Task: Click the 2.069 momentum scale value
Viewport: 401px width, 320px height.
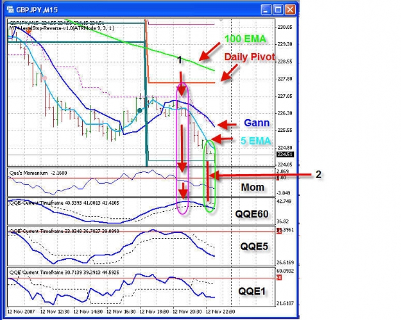Action: (283, 172)
